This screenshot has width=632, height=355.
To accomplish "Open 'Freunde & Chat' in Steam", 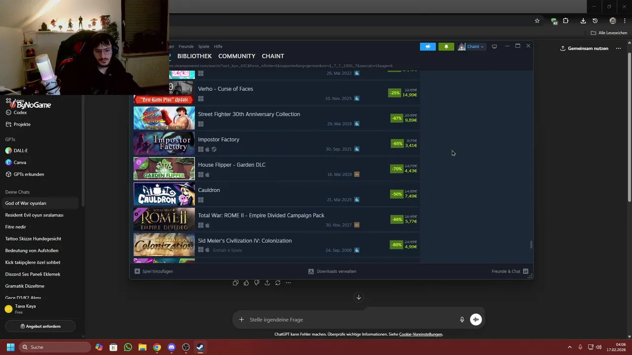I will coord(510,271).
